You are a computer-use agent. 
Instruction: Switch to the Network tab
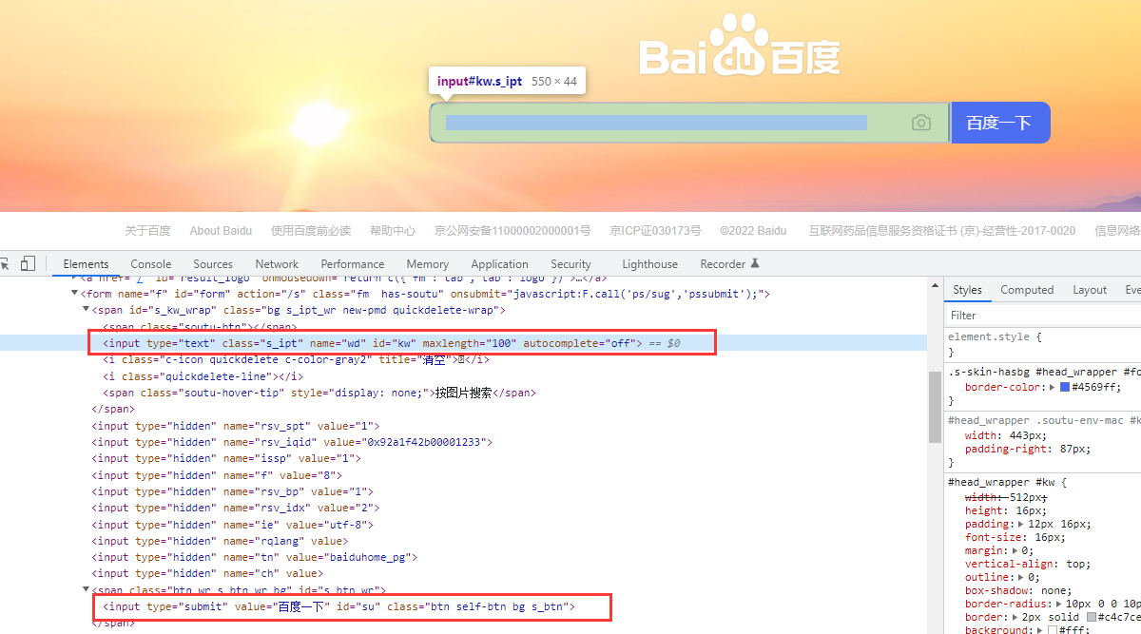pos(277,264)
